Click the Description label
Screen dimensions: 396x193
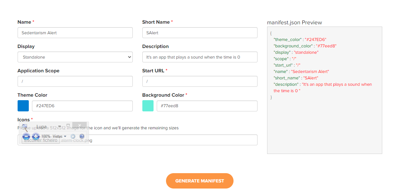pos(155,46)
